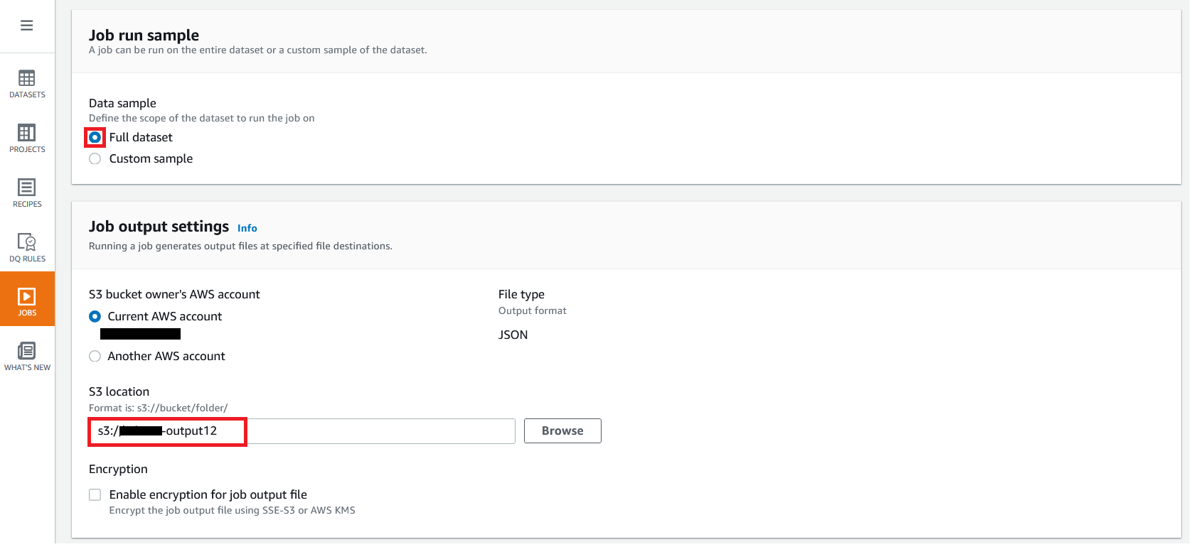Click the JSON output format value
Screen dimensions: 1191x547
click(x=513, y=335)
